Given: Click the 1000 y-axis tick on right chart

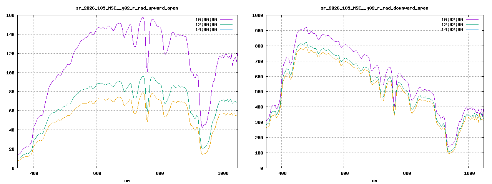Looking at the screenshot, I should pos(257,15).
